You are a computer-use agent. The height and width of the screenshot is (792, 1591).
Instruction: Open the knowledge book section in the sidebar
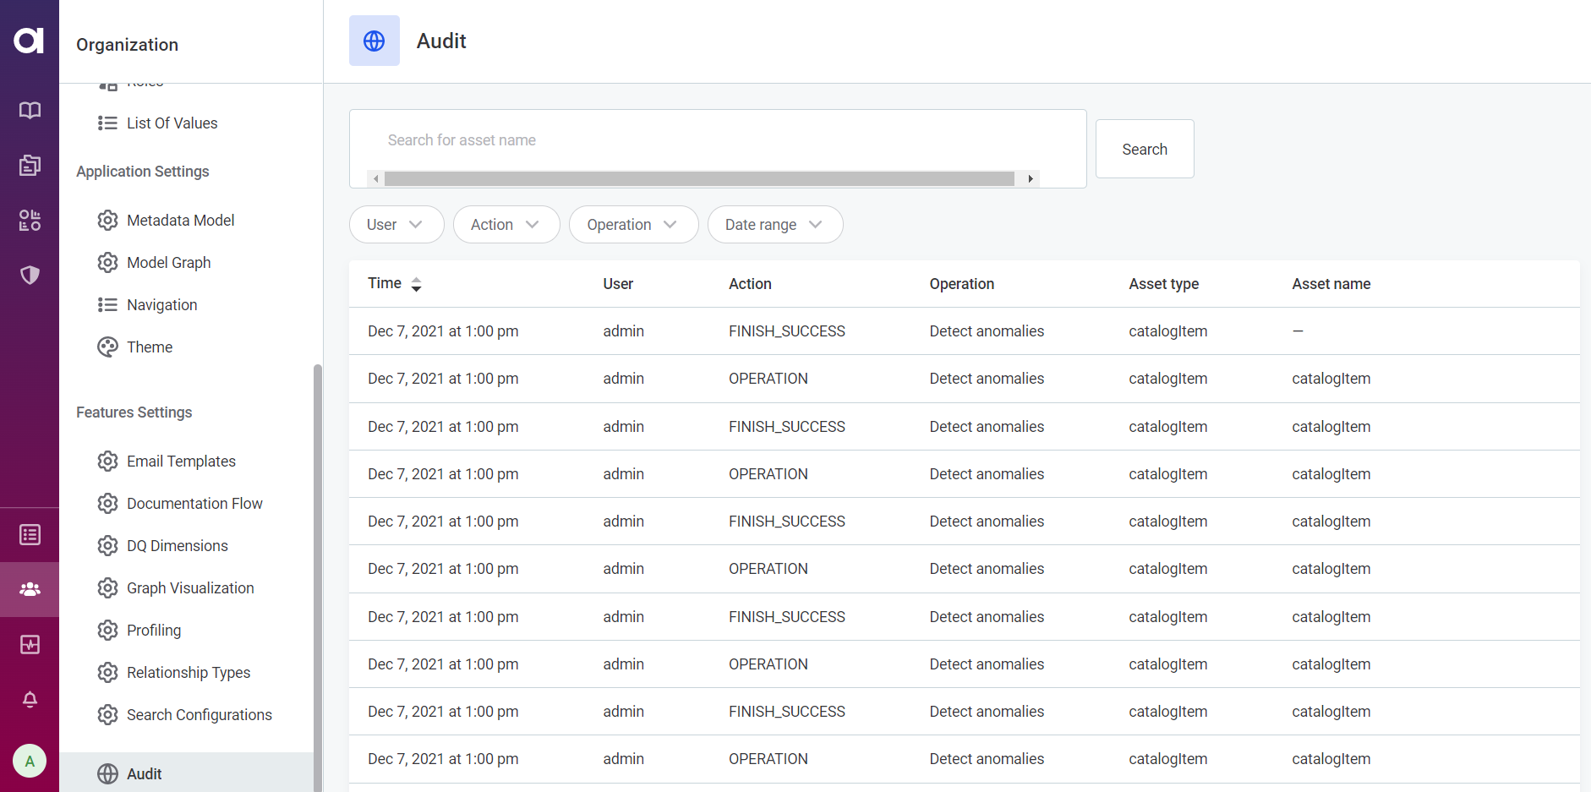(x=30, y=110)
